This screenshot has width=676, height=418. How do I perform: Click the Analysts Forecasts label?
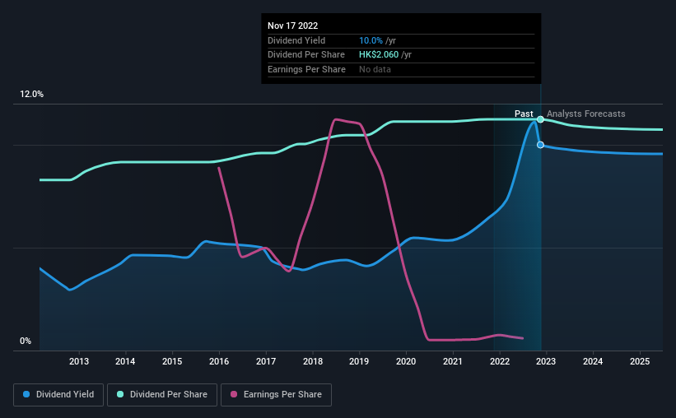point(586,114)
